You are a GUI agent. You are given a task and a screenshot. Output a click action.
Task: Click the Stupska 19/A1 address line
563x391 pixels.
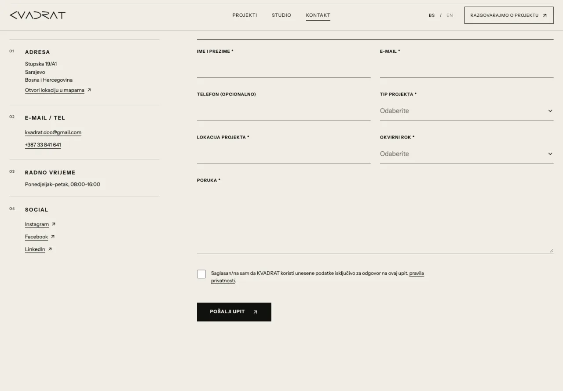(x=41, y=64)
